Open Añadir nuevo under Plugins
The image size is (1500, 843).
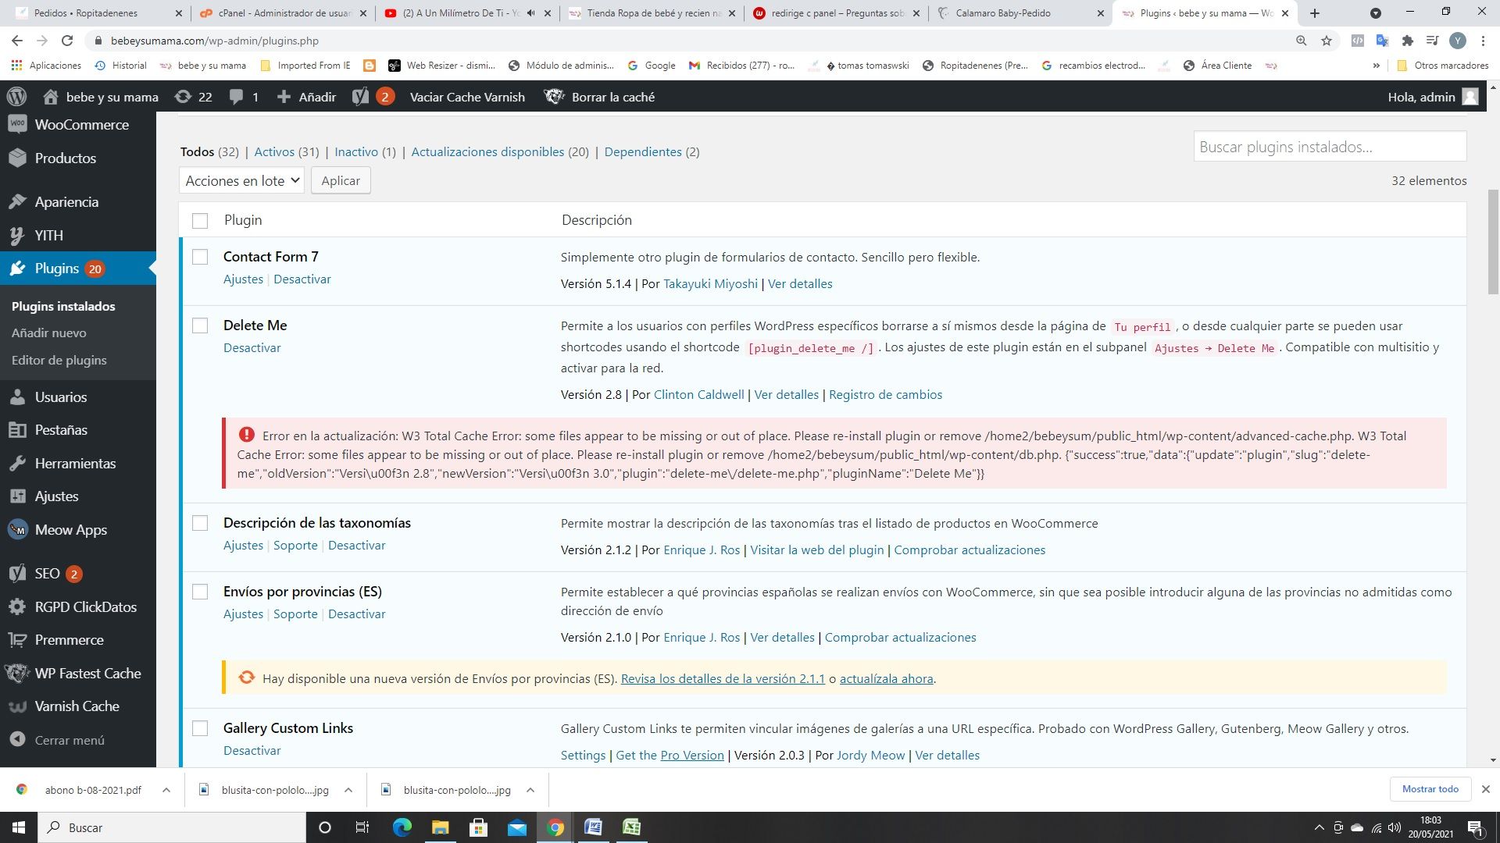(49, 333)
